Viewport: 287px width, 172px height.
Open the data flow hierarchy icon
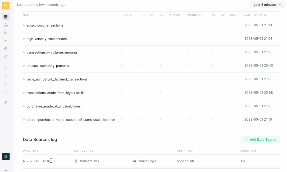6,25
